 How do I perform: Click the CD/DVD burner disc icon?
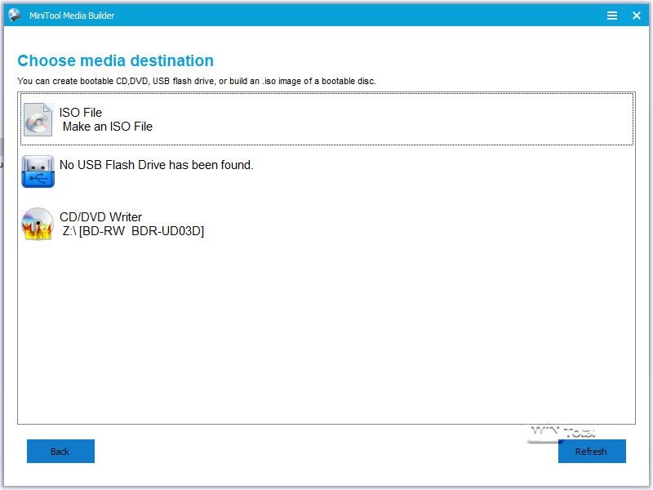[x=38, y=224]
